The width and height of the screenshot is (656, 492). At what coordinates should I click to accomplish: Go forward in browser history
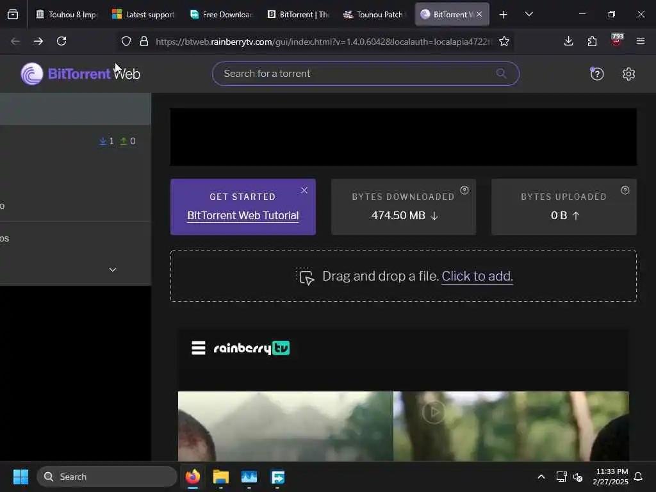(38, 41)
